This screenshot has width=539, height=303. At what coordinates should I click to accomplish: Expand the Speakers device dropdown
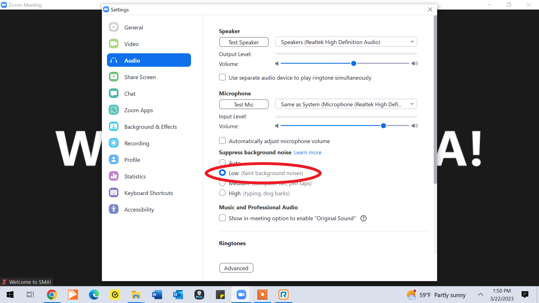click(x=346, y=42)
